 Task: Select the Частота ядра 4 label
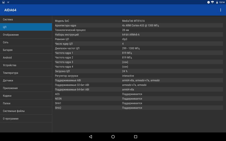coord(64,67)
